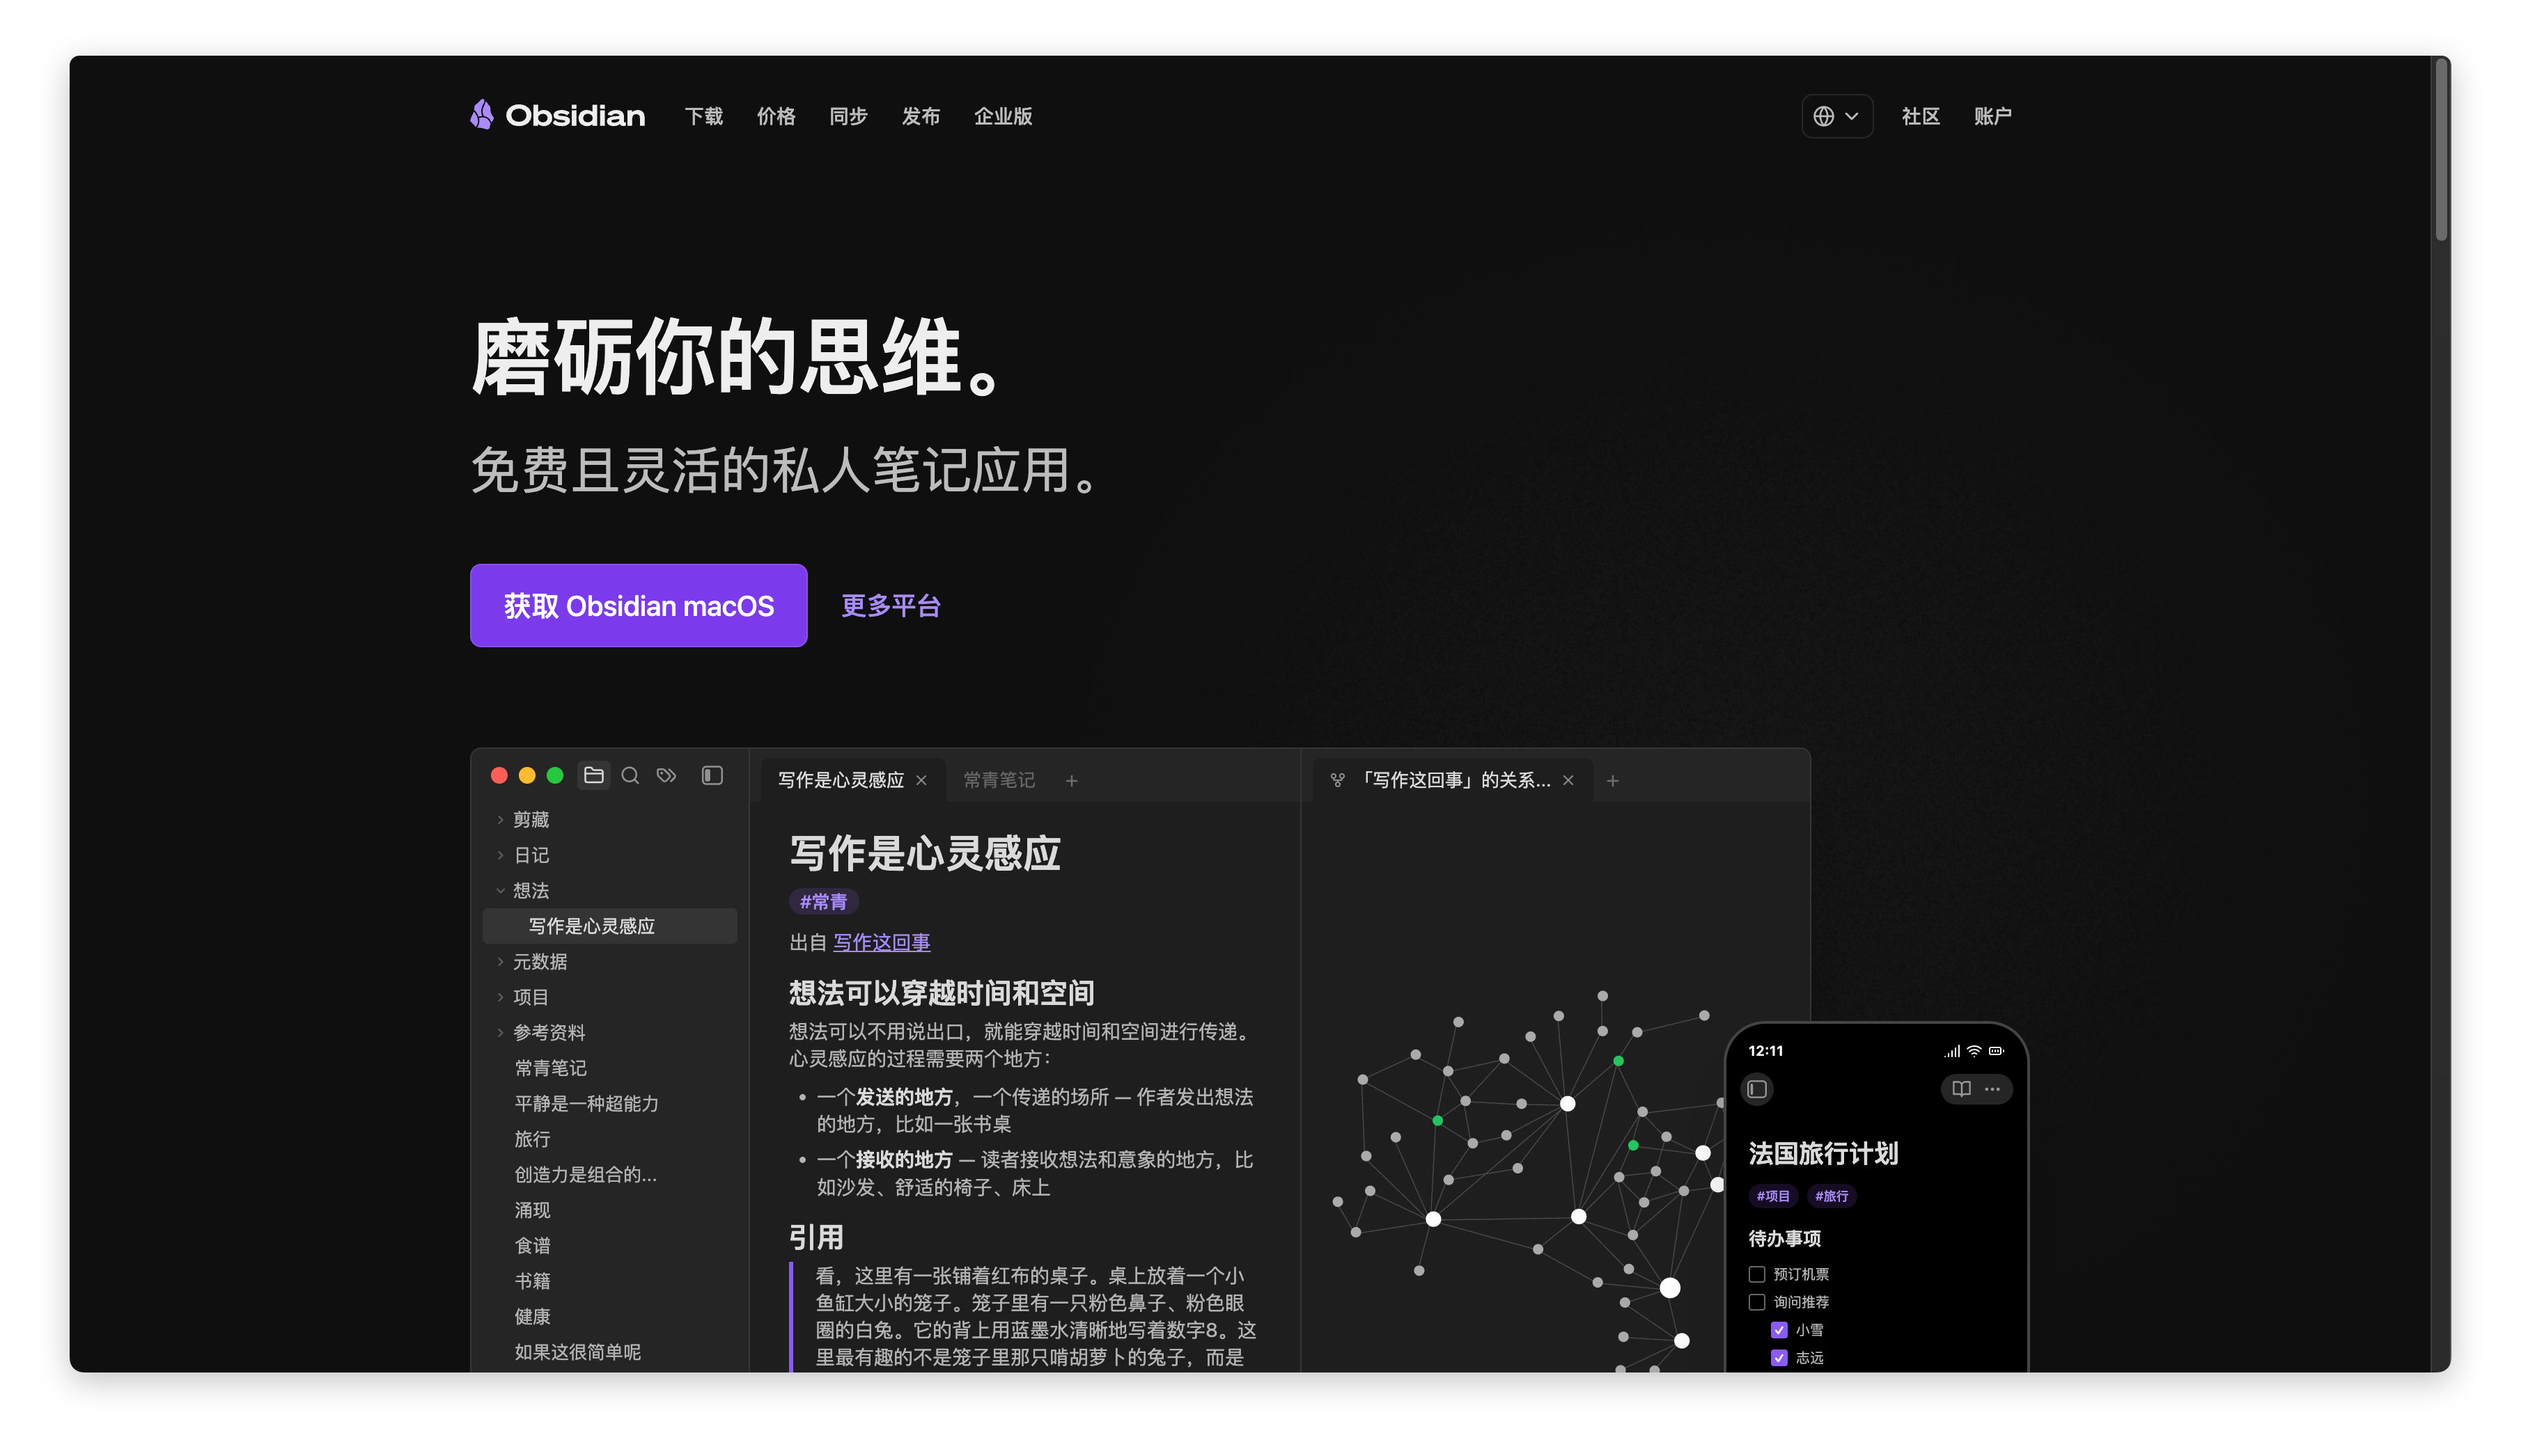
Task: Click the tags icon in app toolbar
Action: tap(666, 775)
